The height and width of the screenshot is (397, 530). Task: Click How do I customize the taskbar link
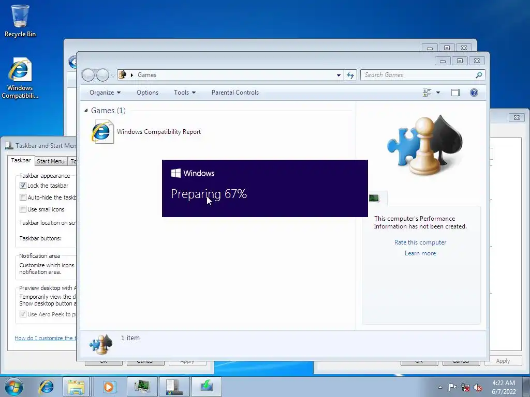pos(46,338)
